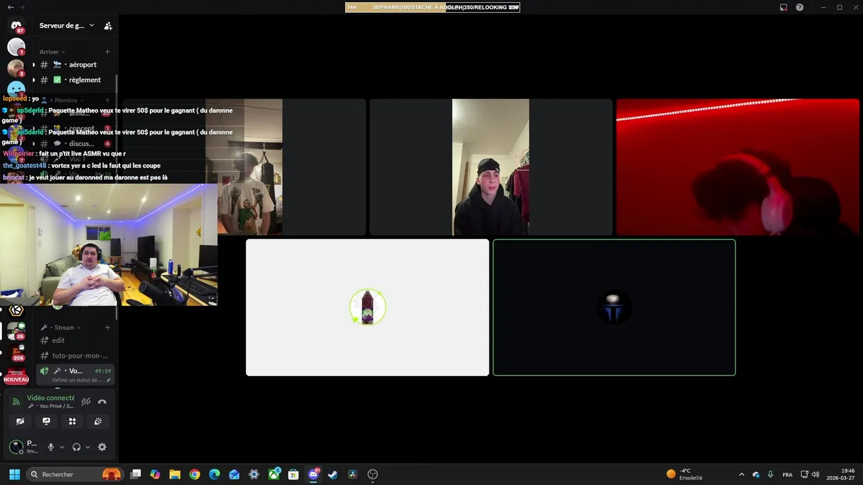Show hidden system tray icons
This screenshot has height=485, width=863.
(742, 474)
